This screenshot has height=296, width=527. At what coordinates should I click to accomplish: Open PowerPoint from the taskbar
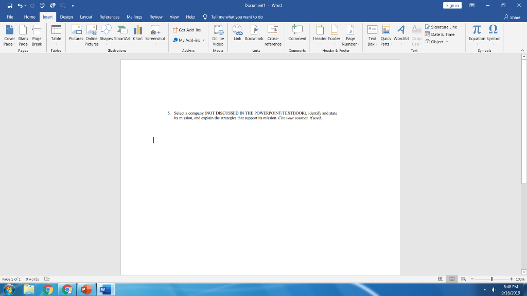(x=85, y=289)
